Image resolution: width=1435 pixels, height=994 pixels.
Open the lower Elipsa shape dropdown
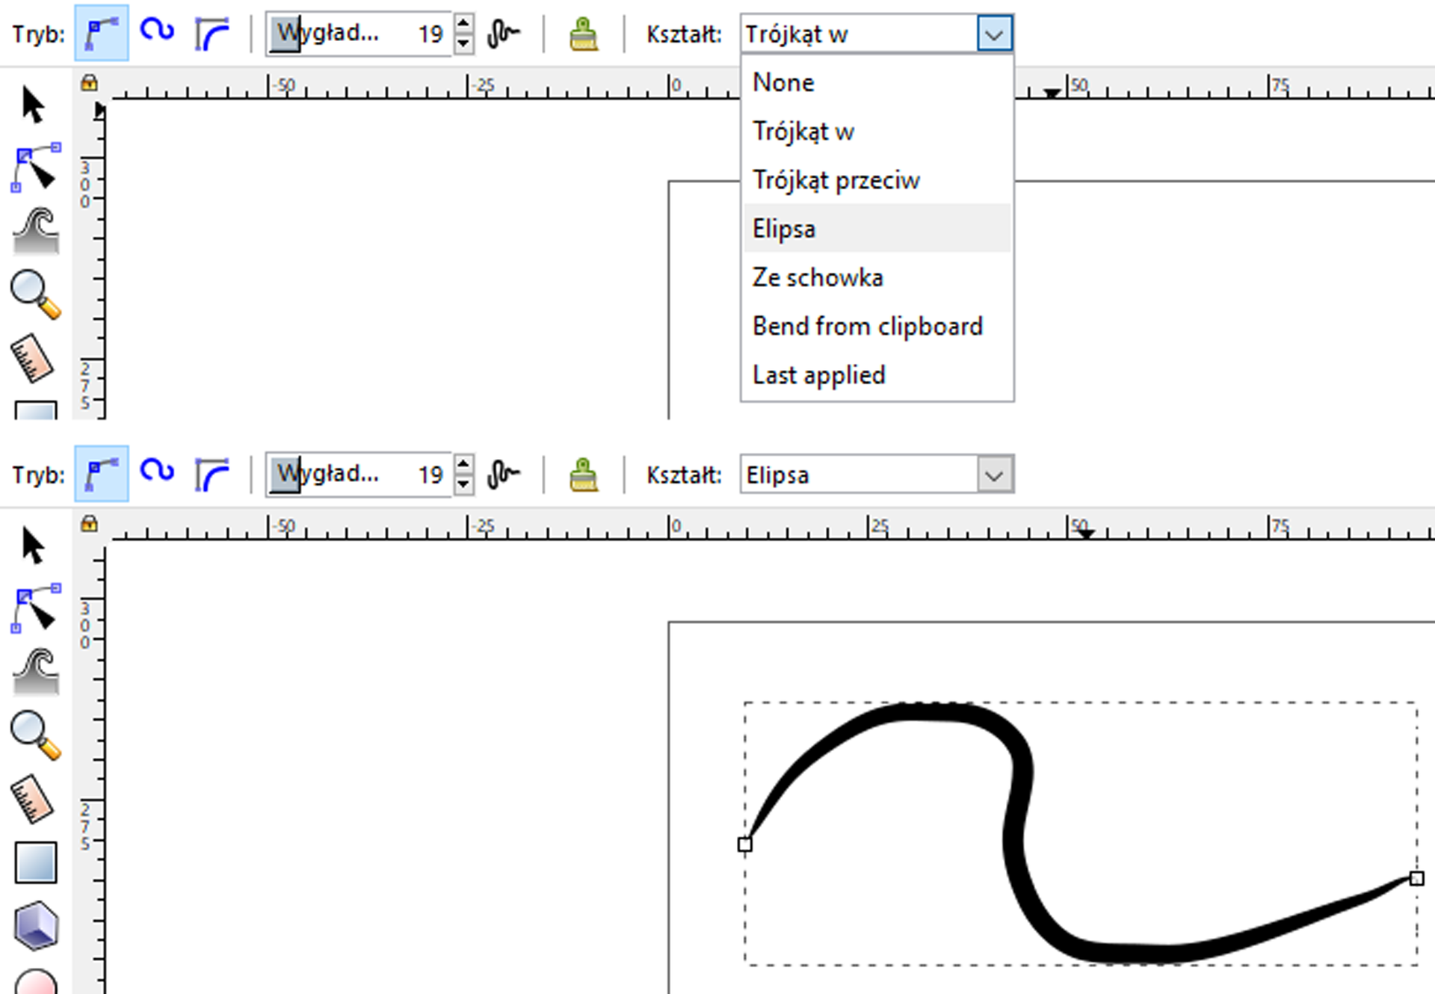tap(994, 475)
